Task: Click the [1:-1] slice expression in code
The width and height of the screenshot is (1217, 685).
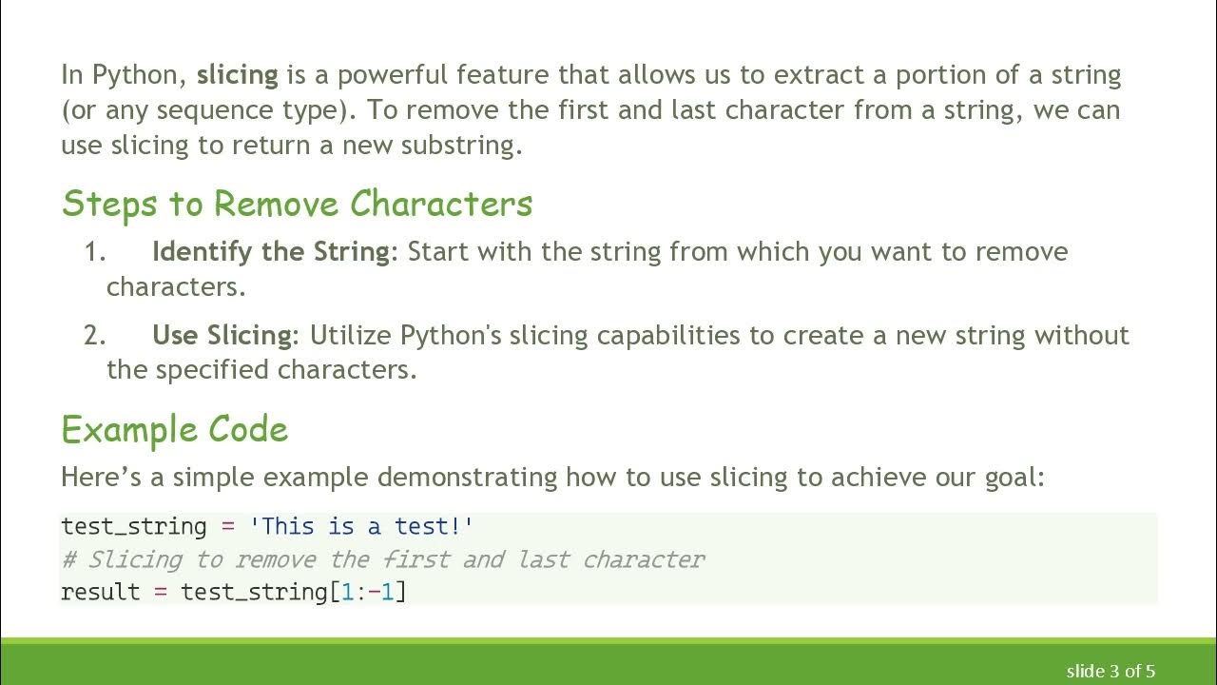Action: 367,592
